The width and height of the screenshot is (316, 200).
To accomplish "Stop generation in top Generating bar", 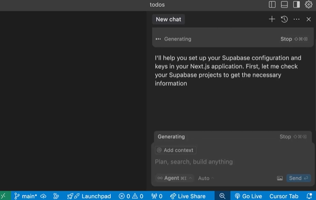I will tap(294, 39).
